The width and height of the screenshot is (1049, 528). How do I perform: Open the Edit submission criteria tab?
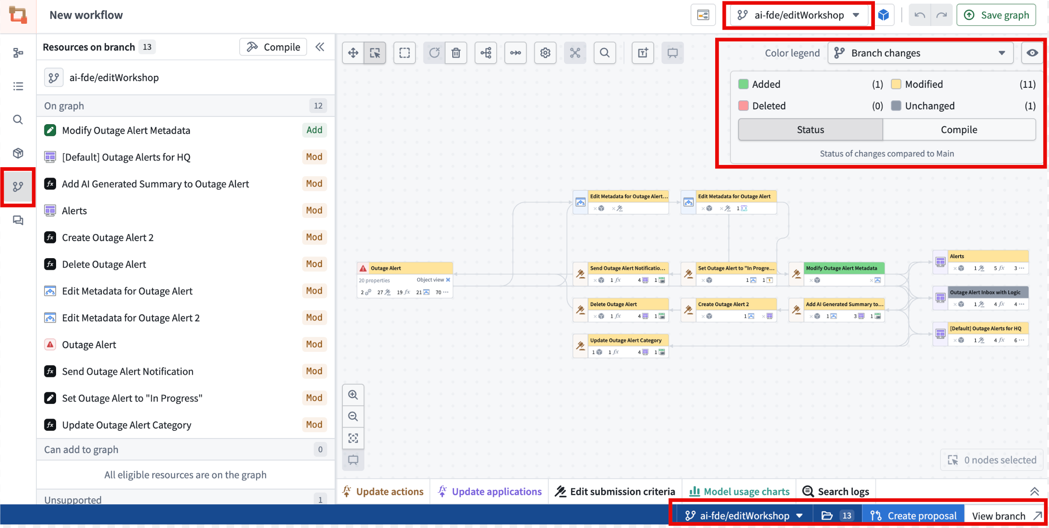[615, 492]
